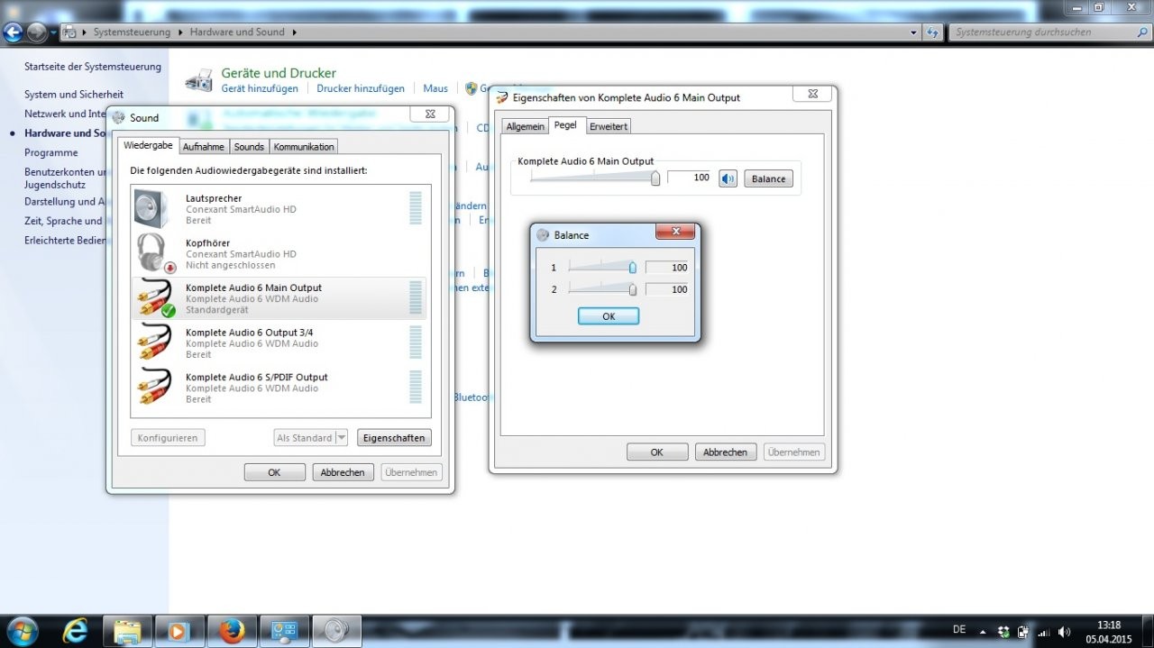Select the Lautsprecher device icon

coord(152,209)
